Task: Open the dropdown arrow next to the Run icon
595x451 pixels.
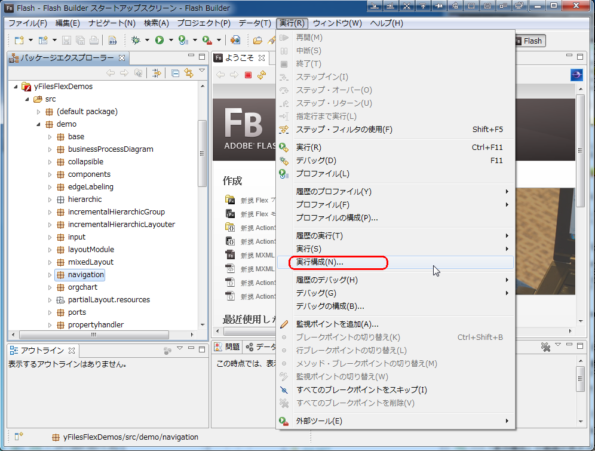Action: point(171,40)
